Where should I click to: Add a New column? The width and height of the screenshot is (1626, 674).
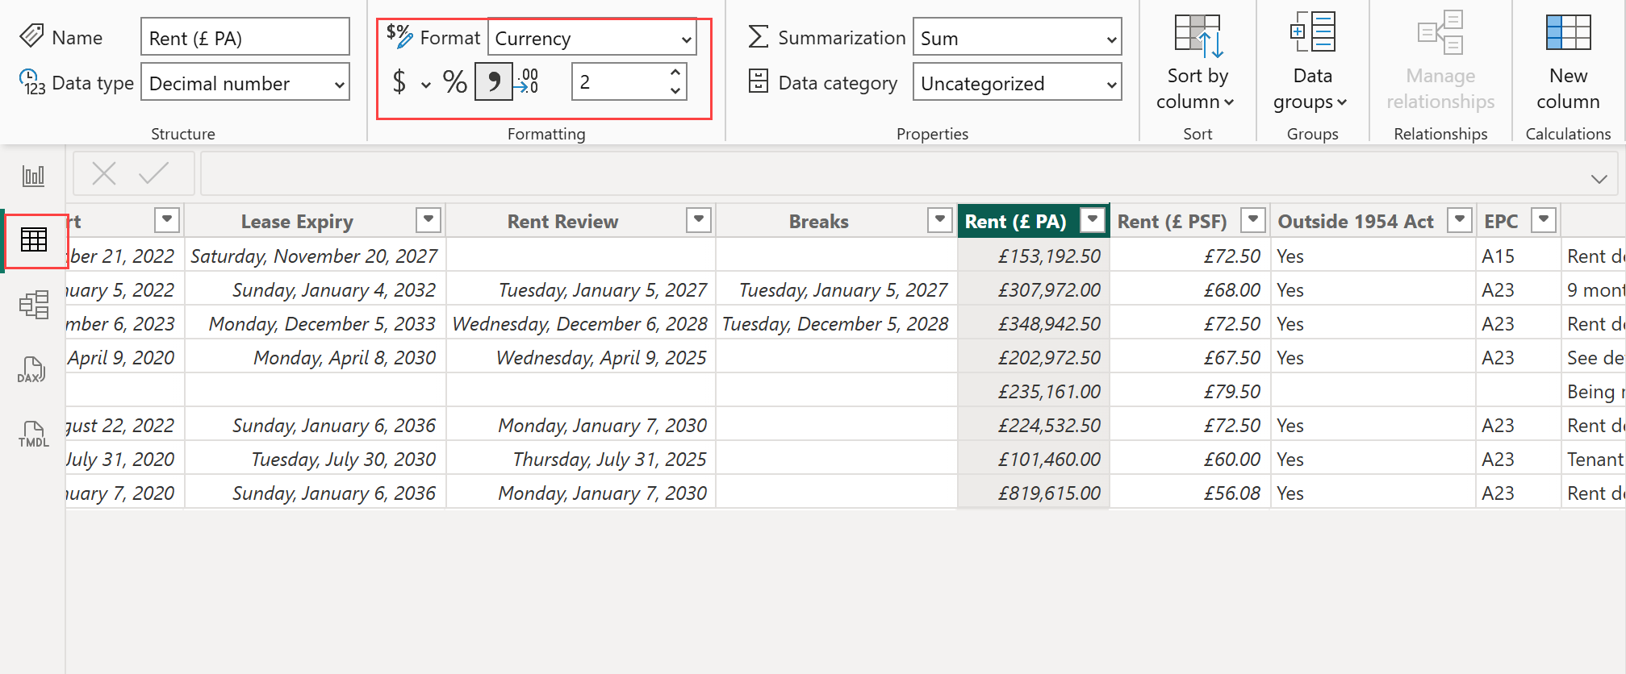[1567, 60]
